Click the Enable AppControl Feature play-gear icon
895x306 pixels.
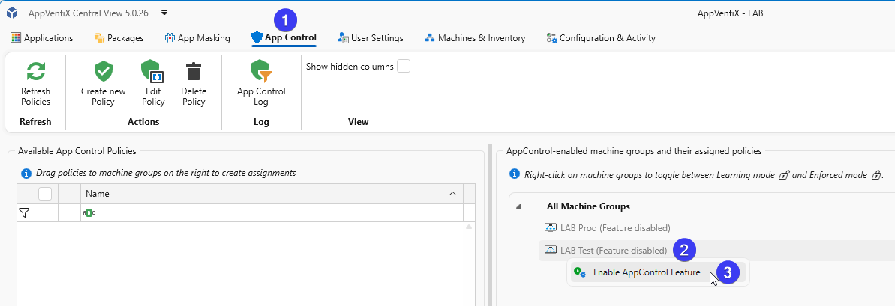[580, 272]
